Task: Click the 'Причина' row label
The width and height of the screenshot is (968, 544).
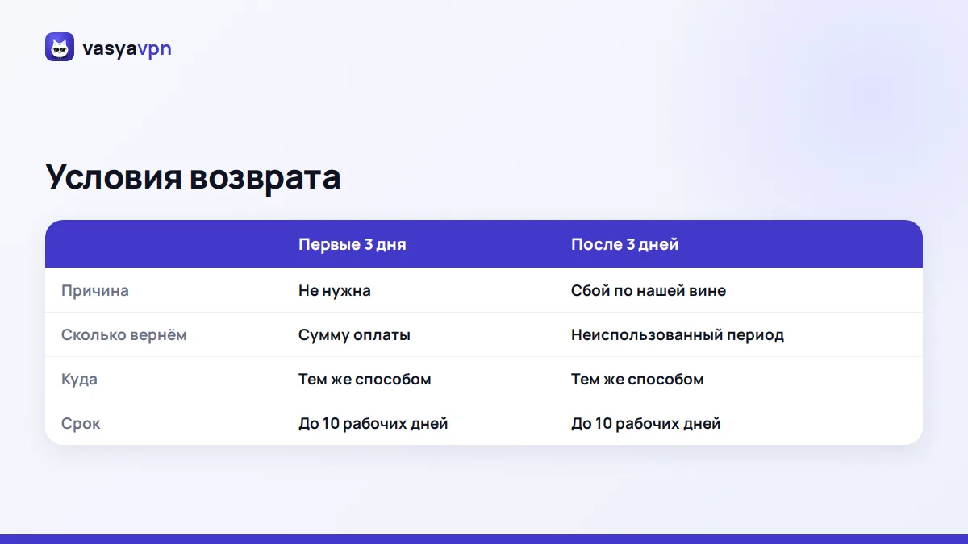Action: click(95, 290)
